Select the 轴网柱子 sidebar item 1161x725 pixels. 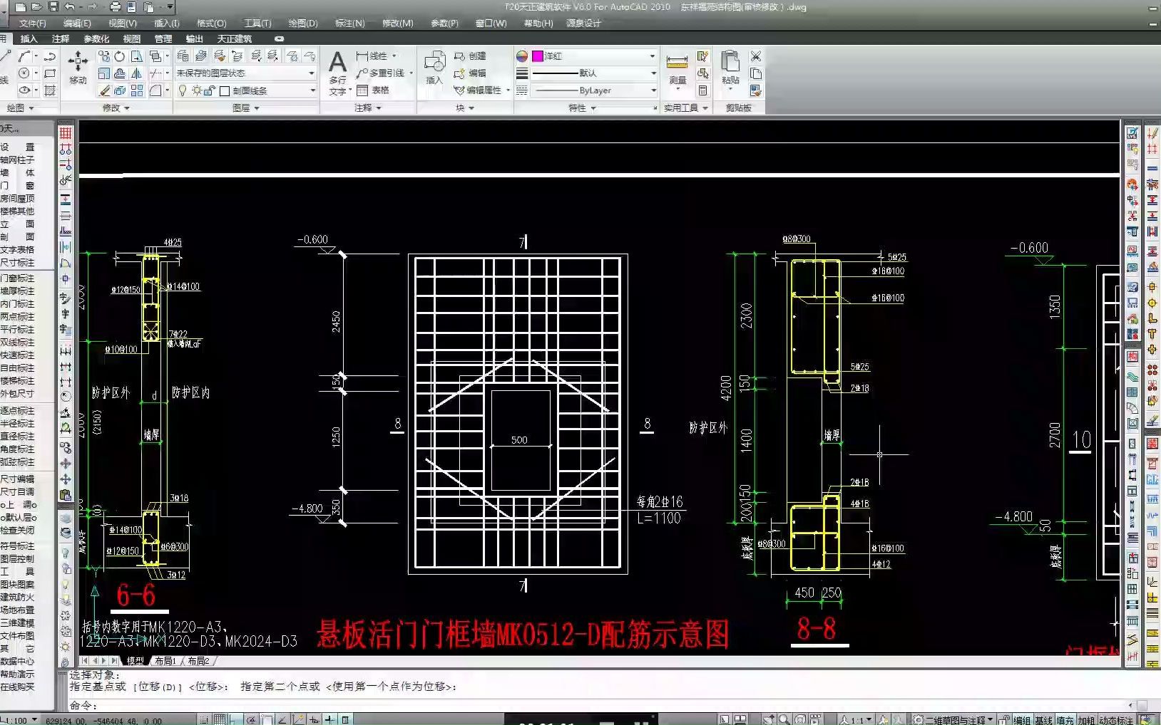coord(19,160)
